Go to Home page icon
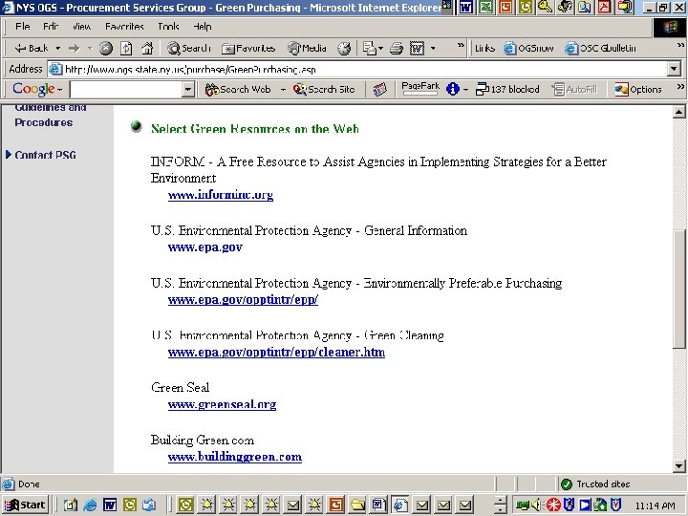 (x=147, y=48)
